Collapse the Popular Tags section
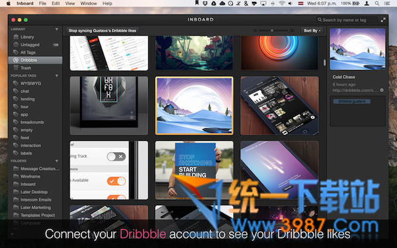The width and height of the screenshot is (397, 248). 57,75
